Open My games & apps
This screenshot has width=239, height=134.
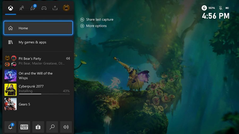pyautogui.click(x=38, y=42)
